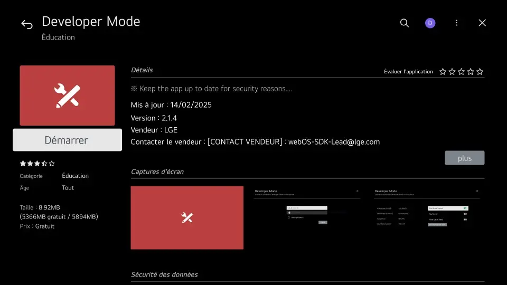Click the Taille : 8.92MB text

click(x=40, y=207)
